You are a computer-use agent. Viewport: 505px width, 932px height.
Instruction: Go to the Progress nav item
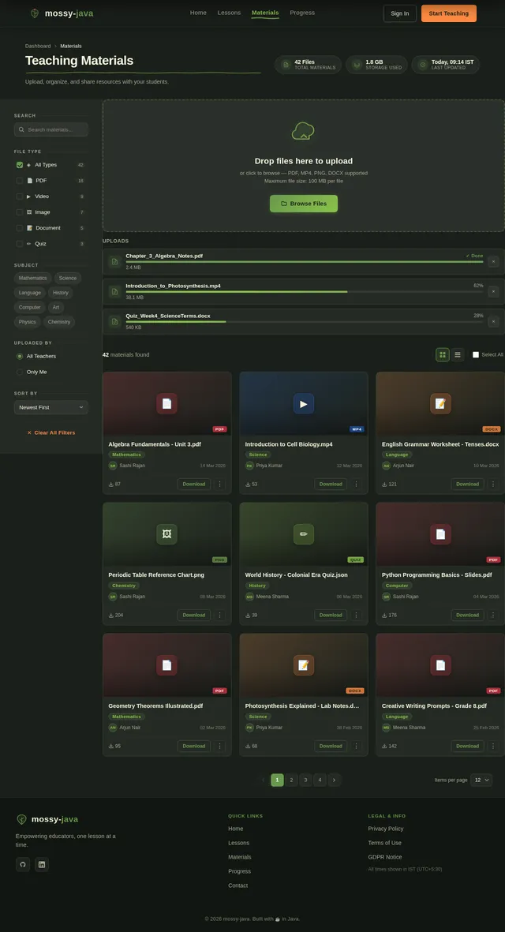(302, 13)
